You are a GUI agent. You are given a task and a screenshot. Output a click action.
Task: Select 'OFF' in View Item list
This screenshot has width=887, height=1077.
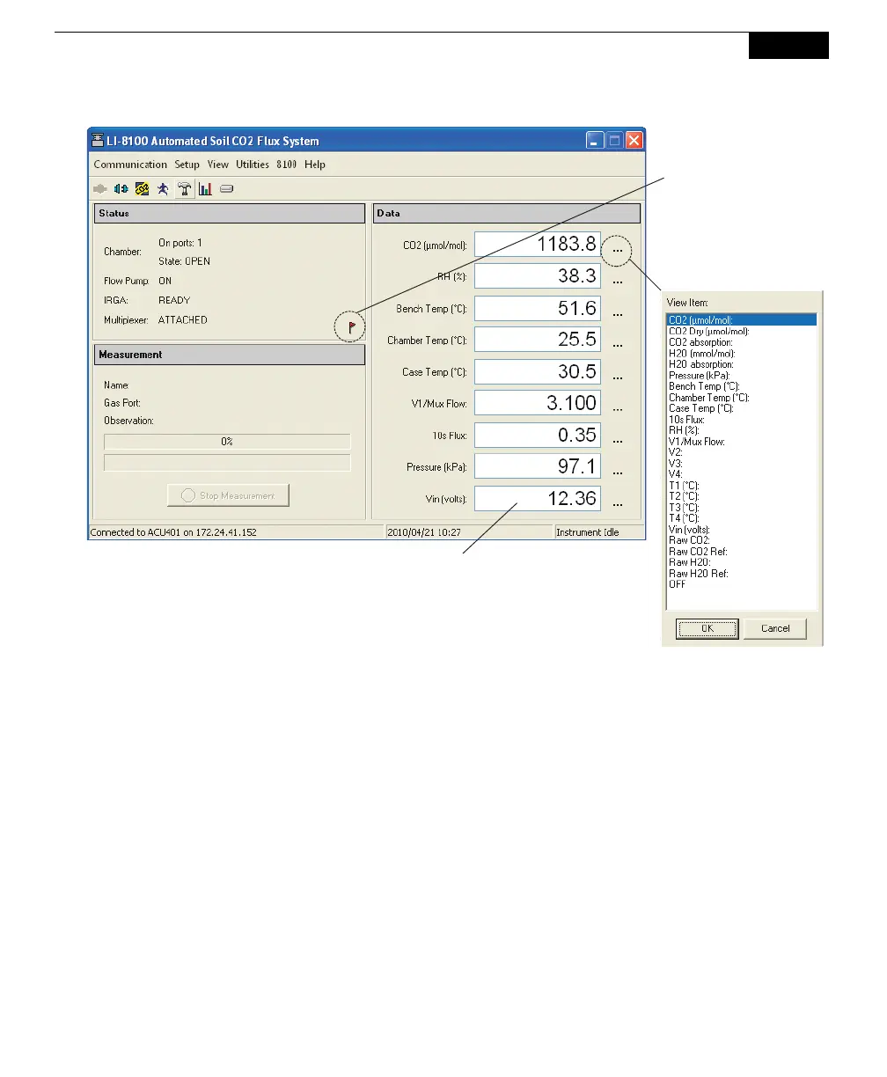click(742, 584)
